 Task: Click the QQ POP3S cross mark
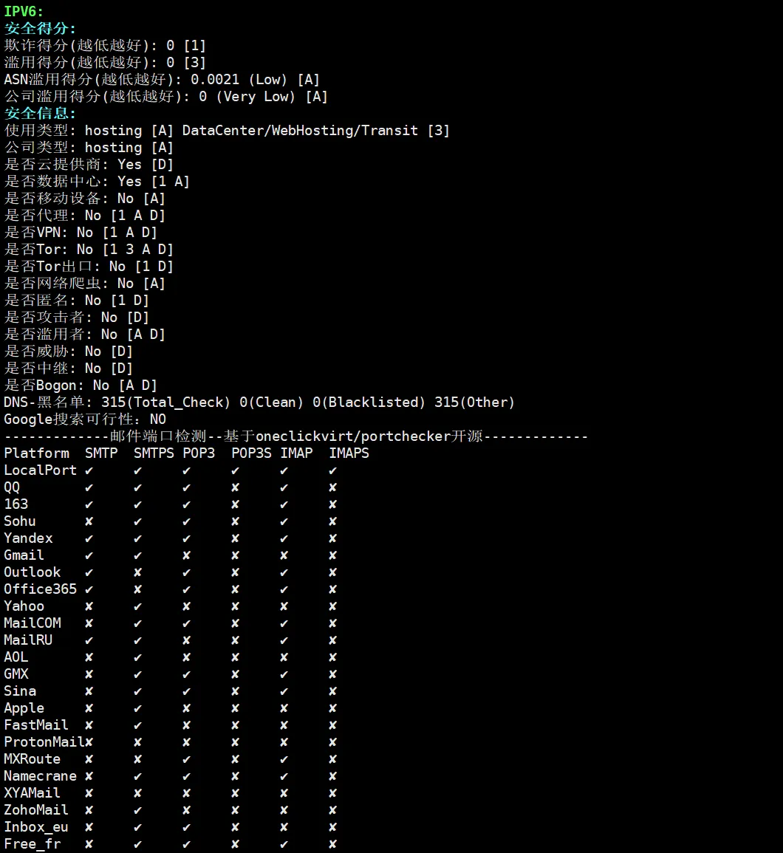235,487
